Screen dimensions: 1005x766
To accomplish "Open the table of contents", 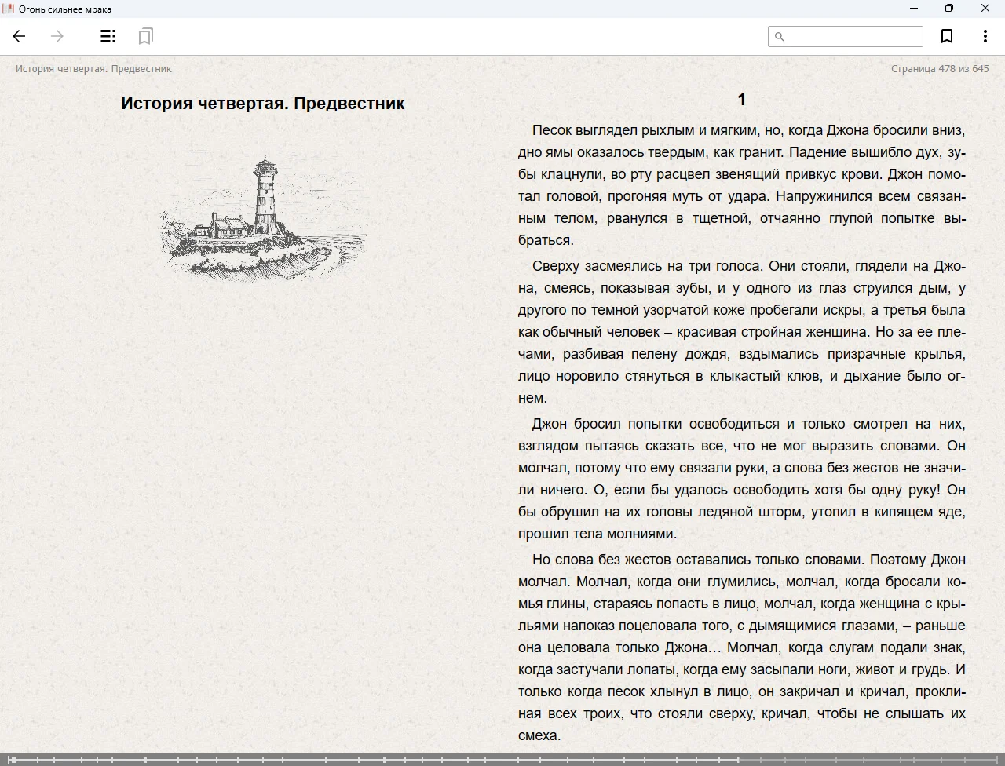I will tap(108, 36).
